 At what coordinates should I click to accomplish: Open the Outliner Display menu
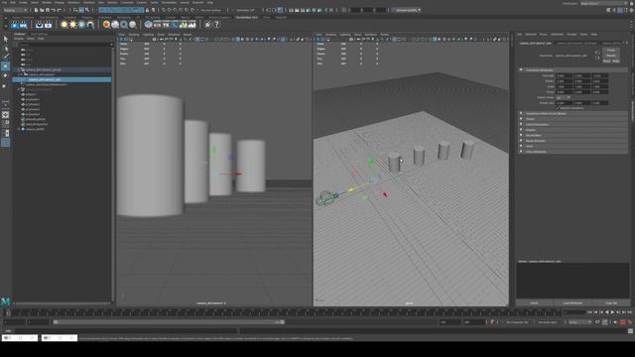click(19, 39)
